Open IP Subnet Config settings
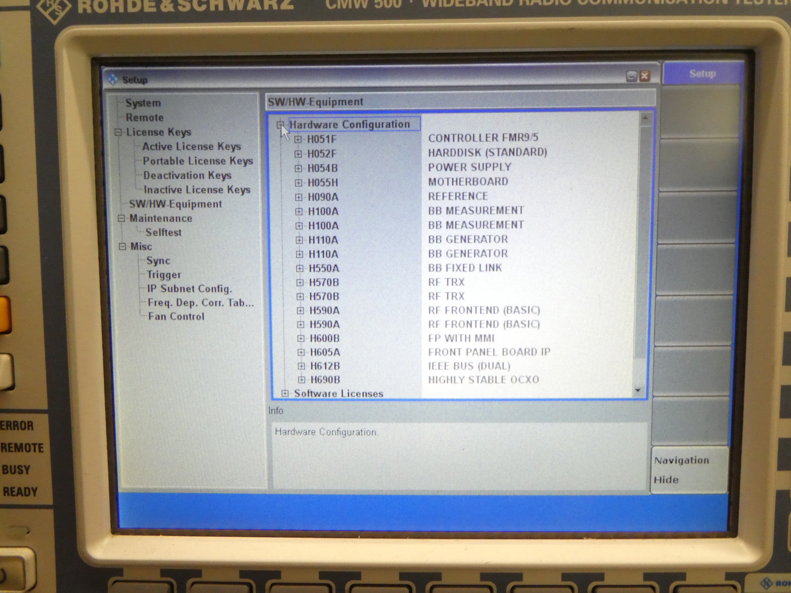The height and width of the screenshot is (593, 791). (189, 289)
